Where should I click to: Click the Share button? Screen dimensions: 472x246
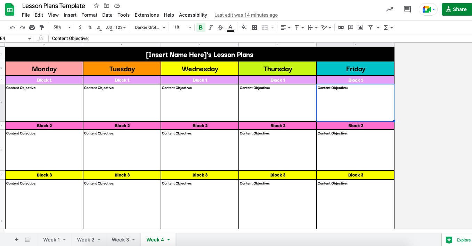[x=457, y=9]
